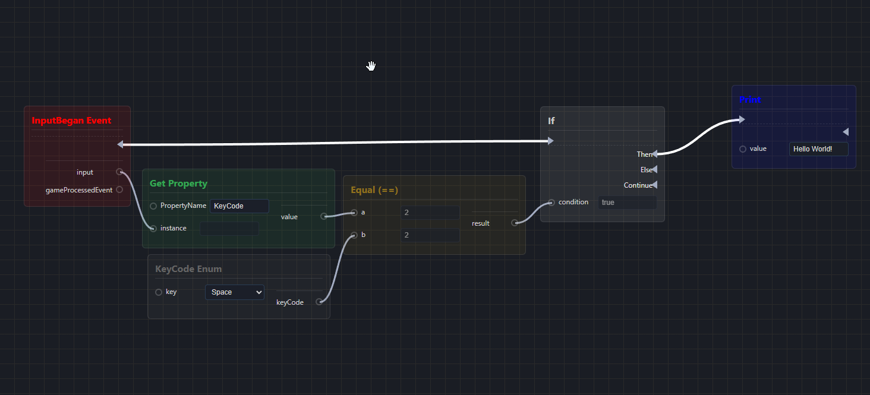Toggle the key radio button on KeyCode Enum
Image resolution: width=870 pixels, height=395 pixels.
[158, 292]
